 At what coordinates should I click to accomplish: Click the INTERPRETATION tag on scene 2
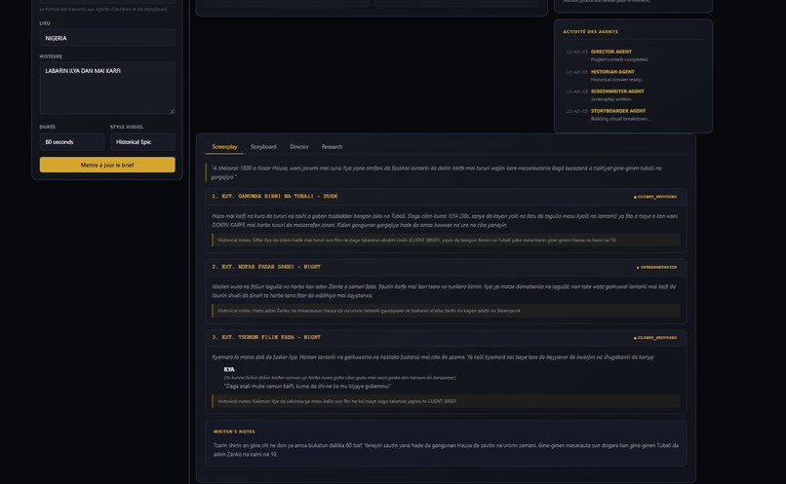pos(656,267)
